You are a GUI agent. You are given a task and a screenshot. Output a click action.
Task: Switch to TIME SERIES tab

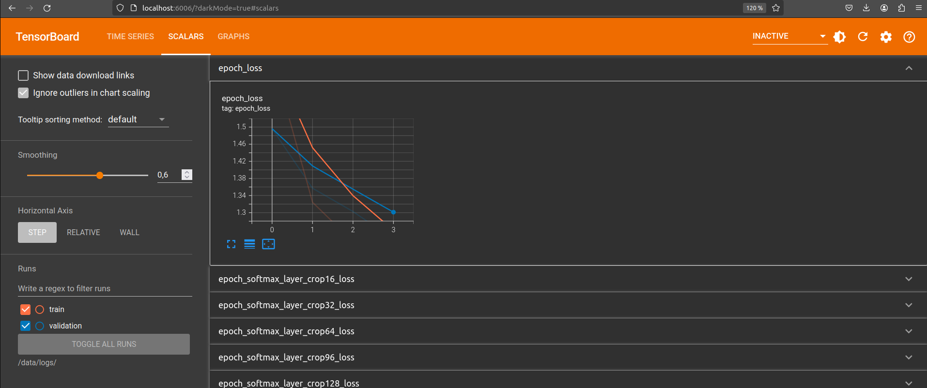point(130,37)
